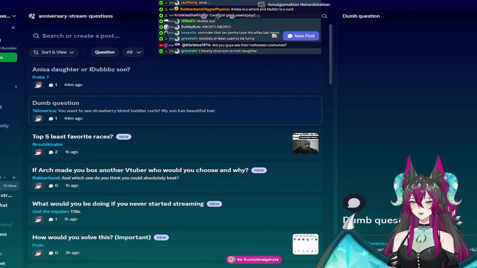477x268 pixels.
Task: Open post "How would you solve this? (Important)"
Action: [x=92, y=237]
